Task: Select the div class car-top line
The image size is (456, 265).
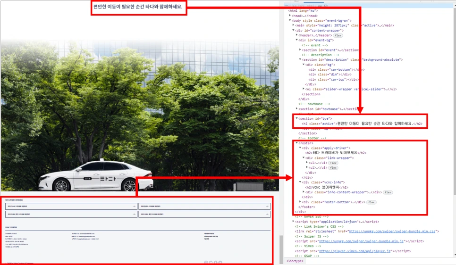Action: (x=334, y=79)
